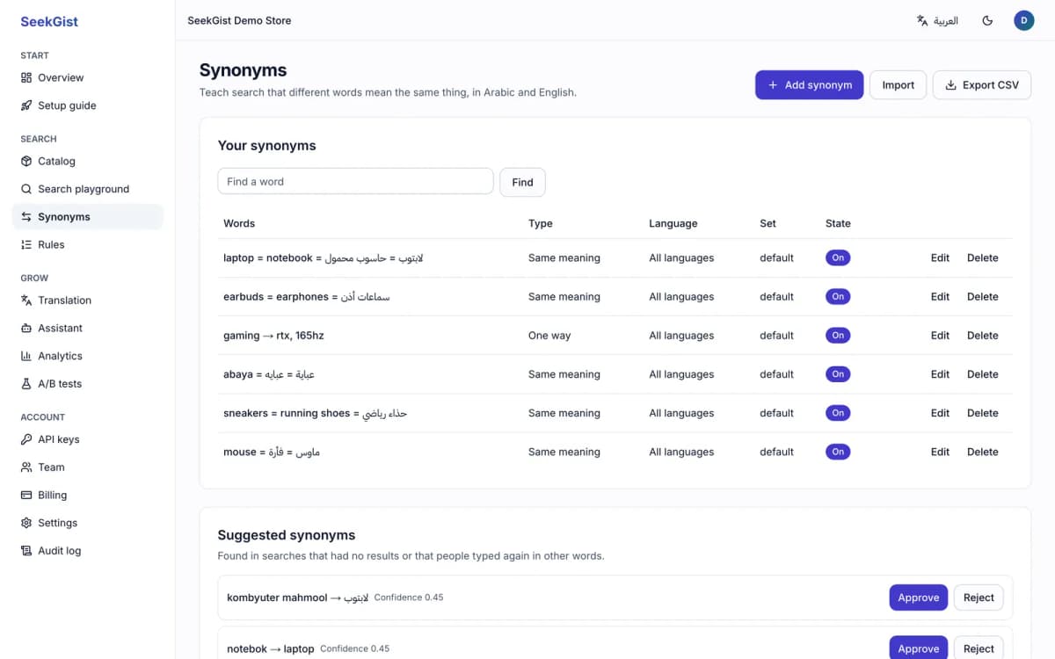
Task: Click the Catalog box icon
Action: pyautogui.click(x=26, y=161)
